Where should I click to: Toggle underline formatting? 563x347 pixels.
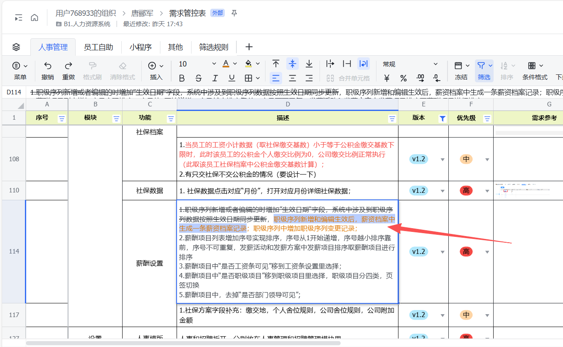click(232, 78)
